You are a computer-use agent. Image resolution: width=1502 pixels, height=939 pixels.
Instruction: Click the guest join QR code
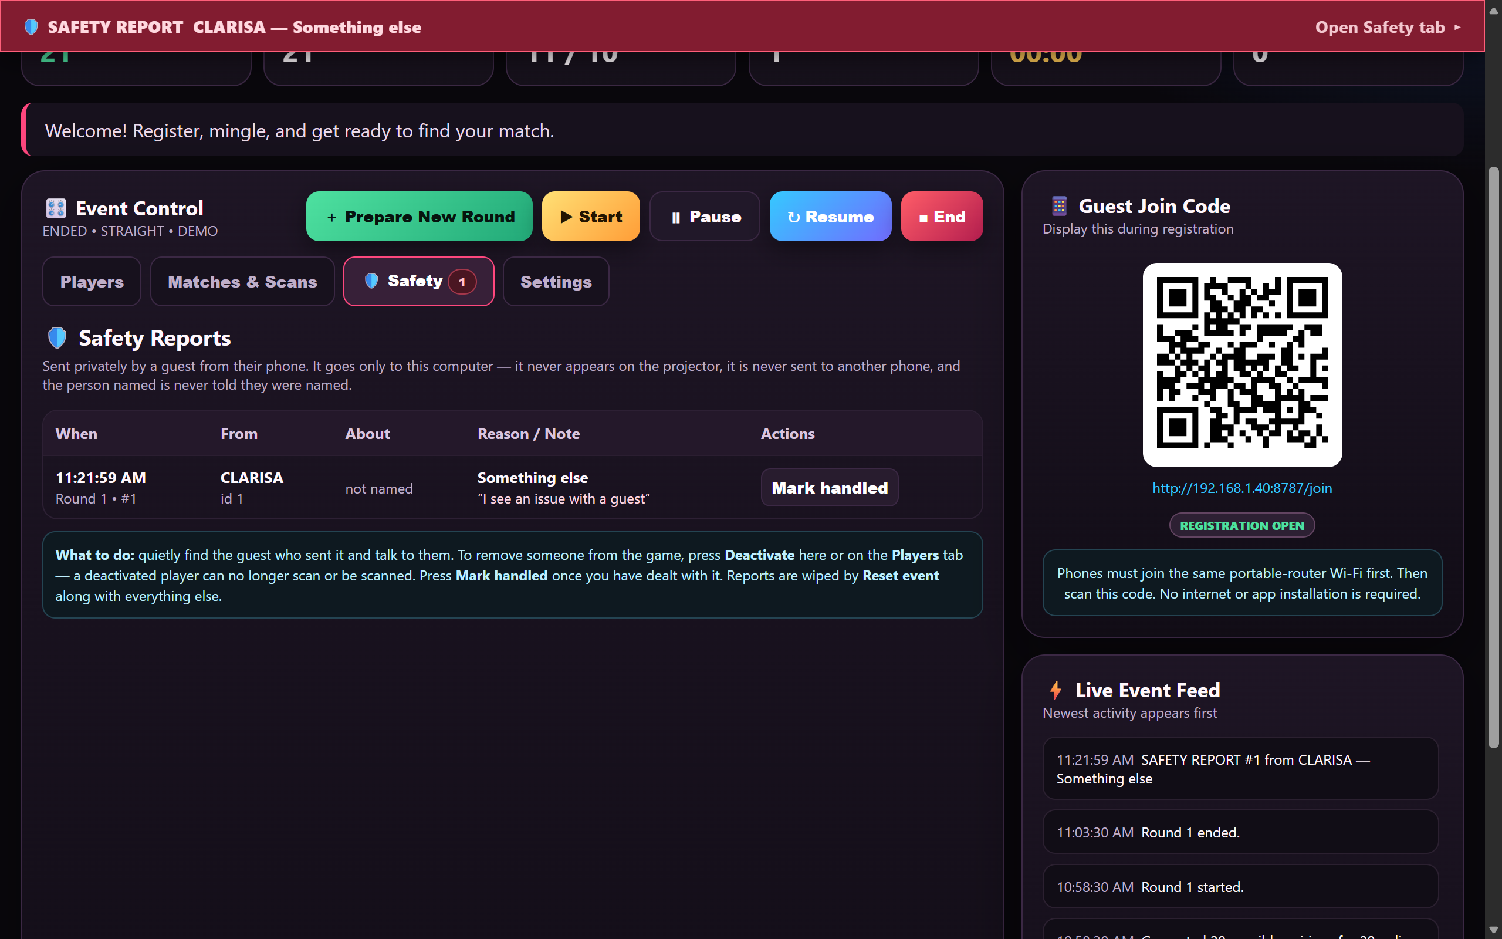coord(1242,364)
